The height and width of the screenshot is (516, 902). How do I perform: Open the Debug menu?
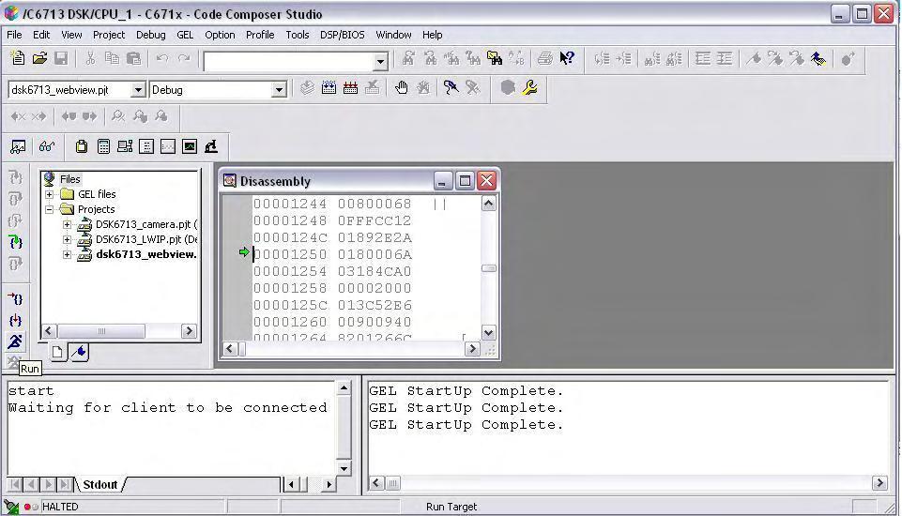tap(151, 35)
